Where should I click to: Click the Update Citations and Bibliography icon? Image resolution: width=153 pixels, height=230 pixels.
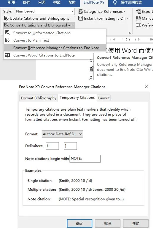tap(6, 18)
